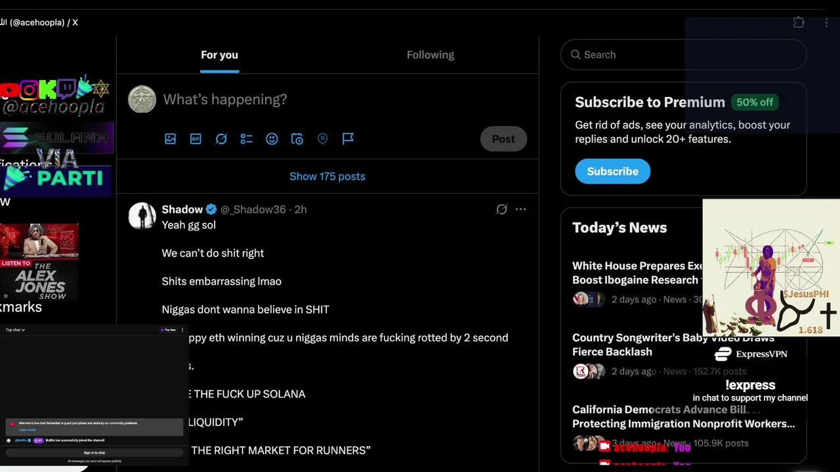The image size is (840, 472).
Task: Click the media image upload icon
Action: point(170,139)
